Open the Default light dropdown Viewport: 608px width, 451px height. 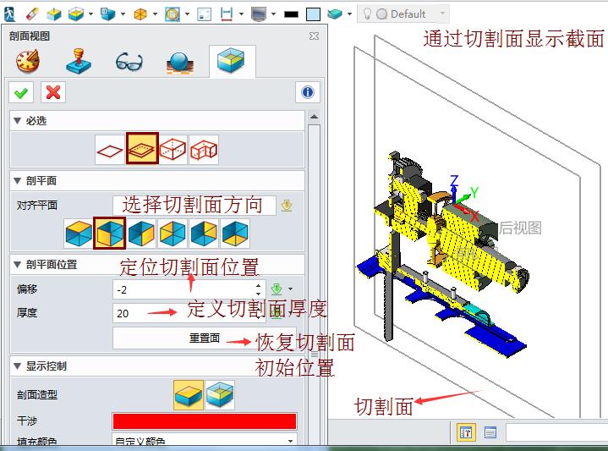pyautogui.click(x=443, y=14)
